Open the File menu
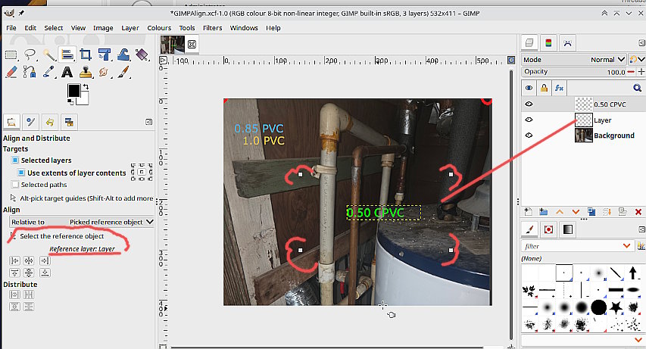This screenshot has width=646, height=349. coord(11,27)
